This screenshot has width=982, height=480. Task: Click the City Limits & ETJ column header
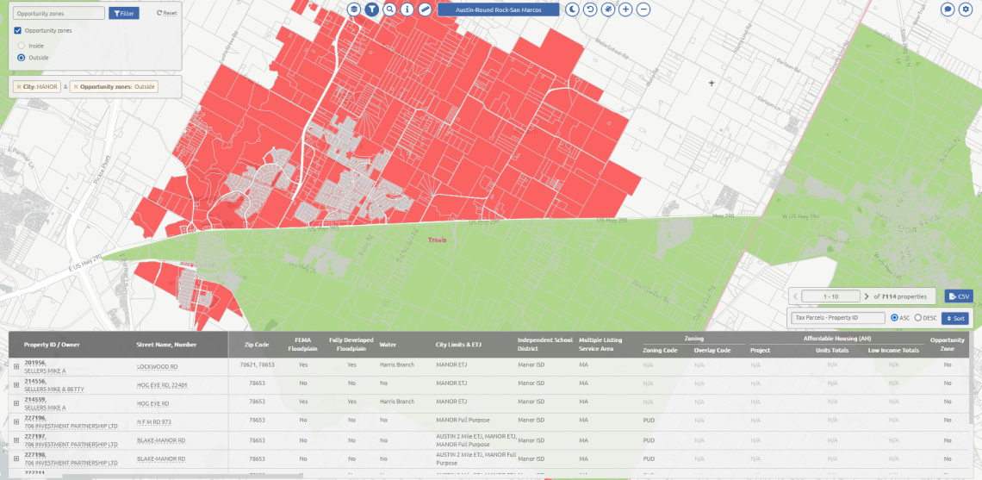460,345
